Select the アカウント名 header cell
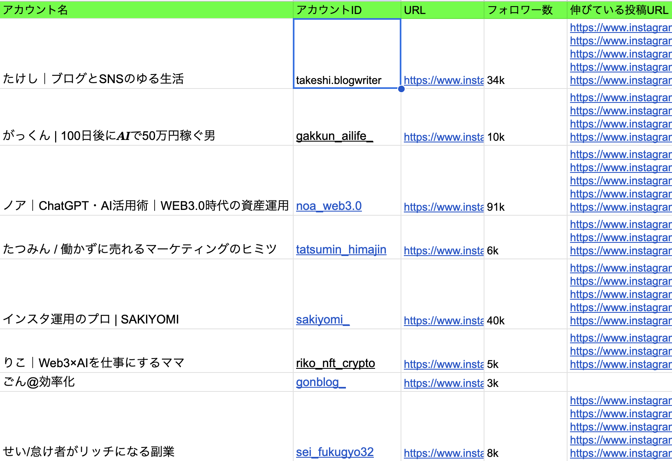Viewport: 672px width, 461px height. point(146,10)
